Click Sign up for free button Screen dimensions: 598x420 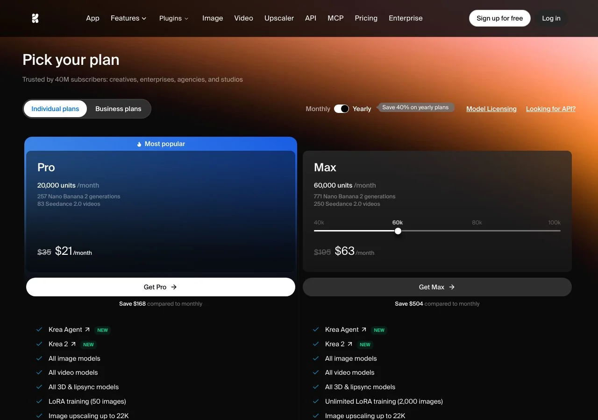(x=500, y=18)
